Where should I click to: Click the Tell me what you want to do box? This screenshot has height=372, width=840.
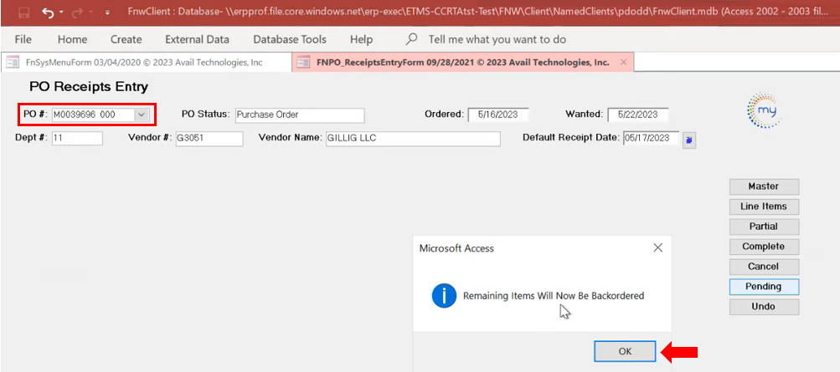click(497, 39)
